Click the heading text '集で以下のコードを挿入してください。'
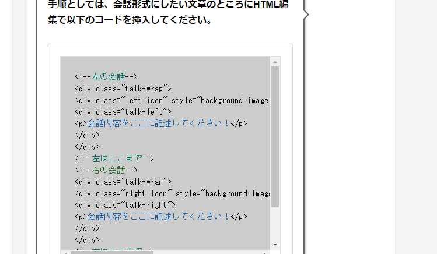The height and width of the screenshot is (254, 437). coord(130,20)
